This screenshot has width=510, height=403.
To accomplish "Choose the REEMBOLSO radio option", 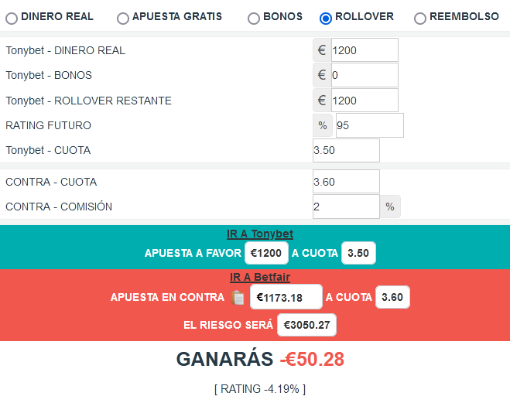I will pyautogui.click(x=420, y=18).
